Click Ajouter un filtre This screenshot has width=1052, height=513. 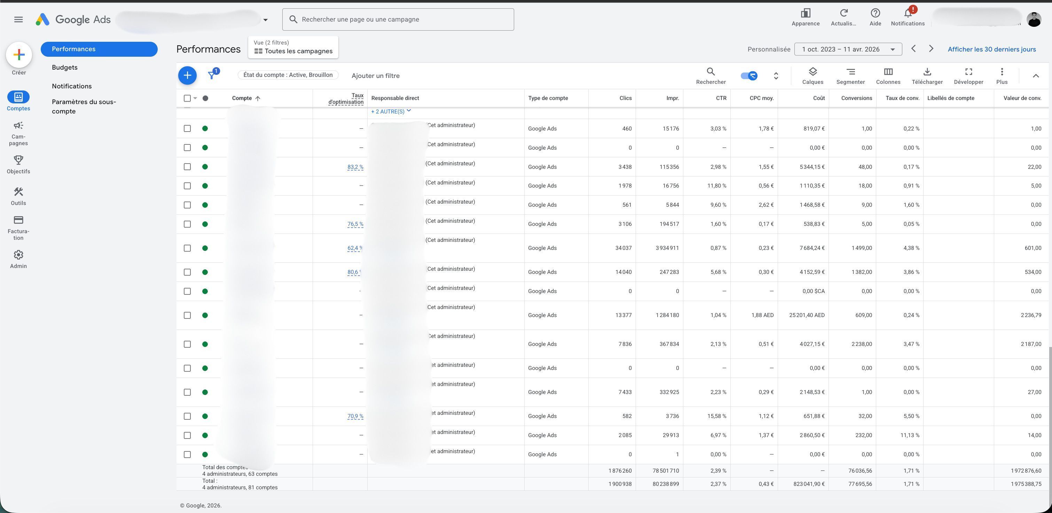[375, 76]
